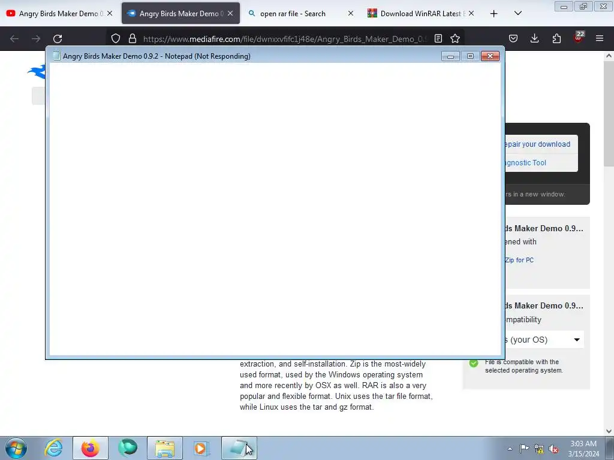Select the Notepad taskbar button

239,448
